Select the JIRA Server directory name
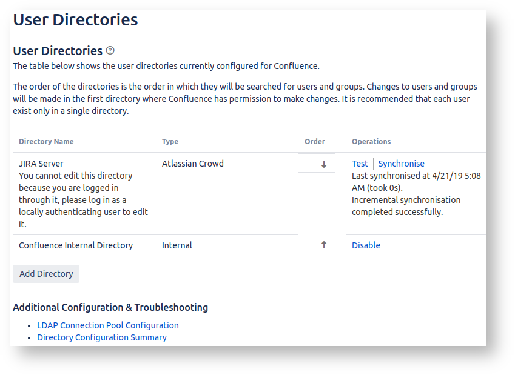This screenshot has width=515, height=375. point(41,164)
